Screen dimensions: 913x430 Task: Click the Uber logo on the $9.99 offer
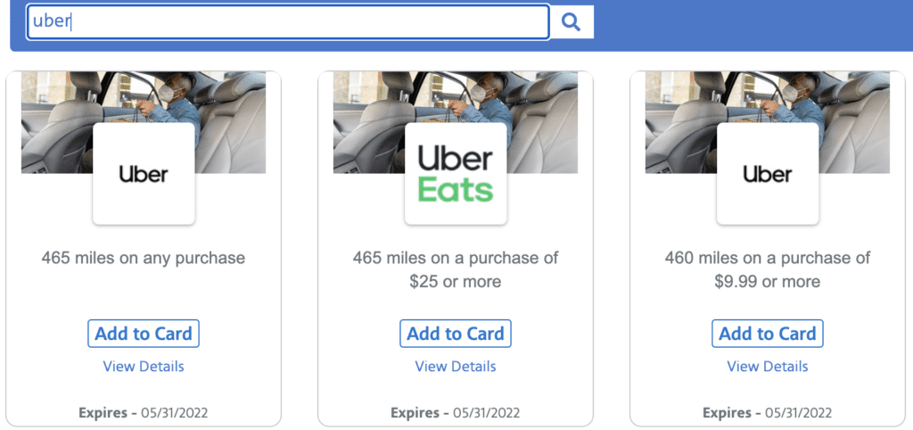pos(768,174)
